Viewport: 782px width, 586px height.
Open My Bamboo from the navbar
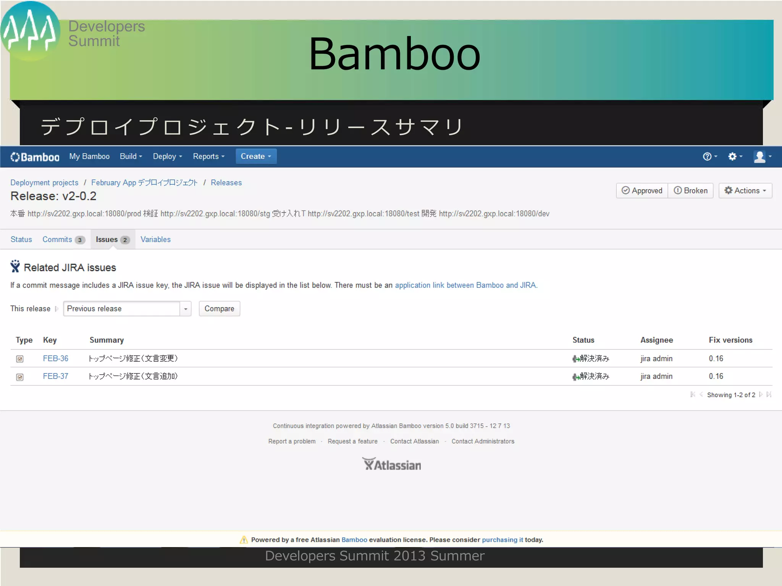point(89,156)
